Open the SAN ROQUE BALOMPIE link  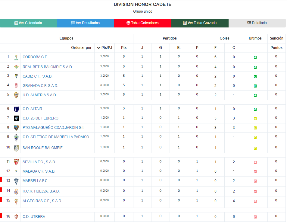point(43,148)
